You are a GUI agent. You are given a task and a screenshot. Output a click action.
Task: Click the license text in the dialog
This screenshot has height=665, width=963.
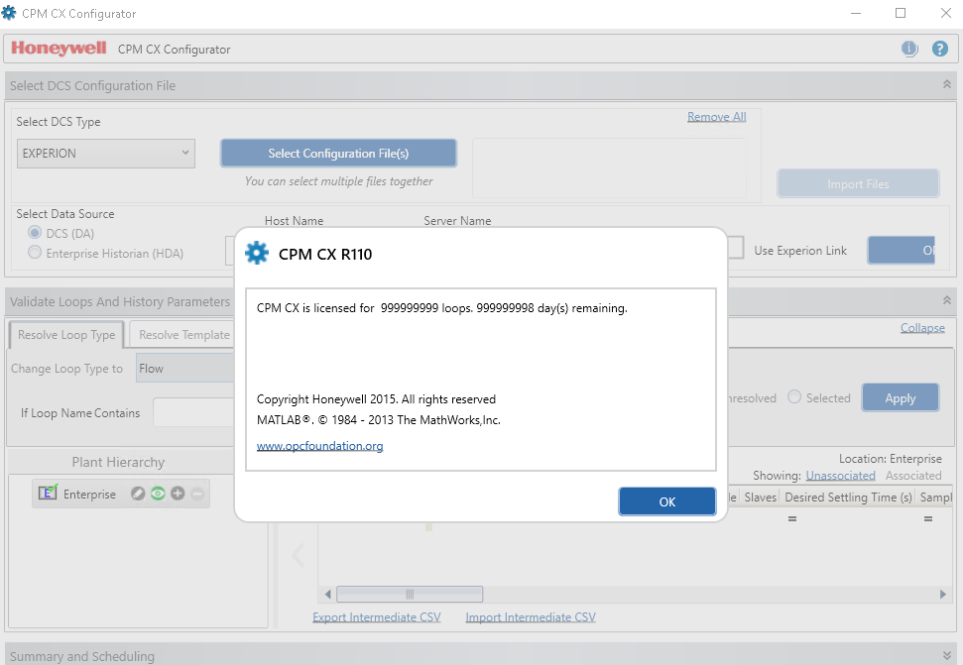click(x=442, y=308)
